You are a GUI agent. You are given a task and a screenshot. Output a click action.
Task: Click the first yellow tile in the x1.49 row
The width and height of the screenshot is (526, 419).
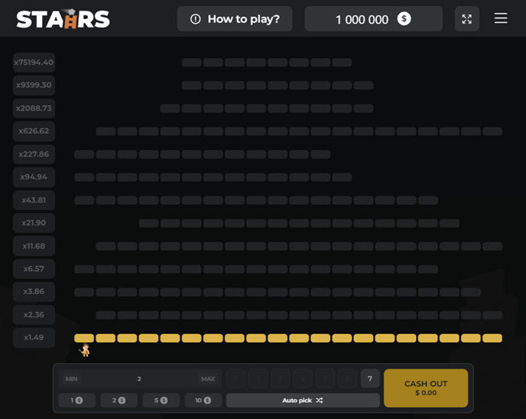84,338
